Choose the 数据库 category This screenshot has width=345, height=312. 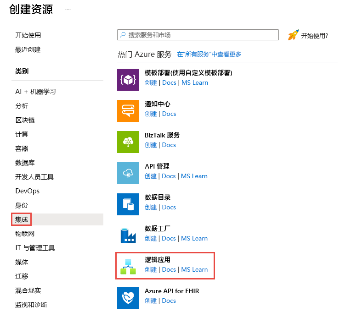pos(25,163)
